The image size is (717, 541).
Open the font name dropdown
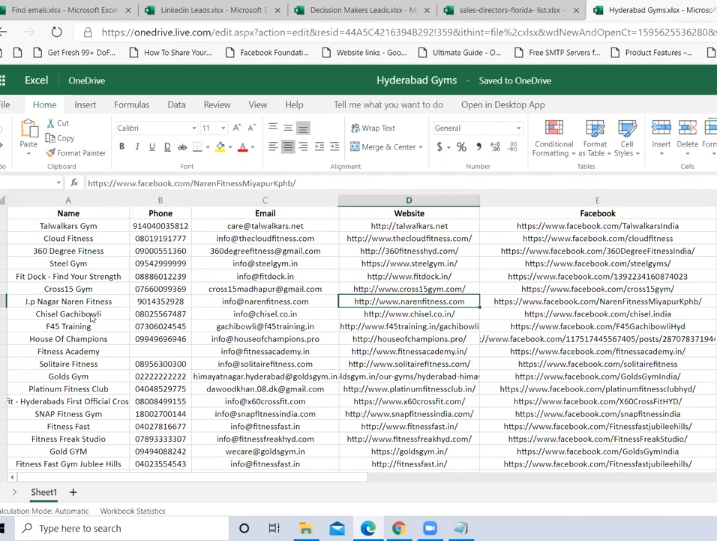tap(194, 128)
